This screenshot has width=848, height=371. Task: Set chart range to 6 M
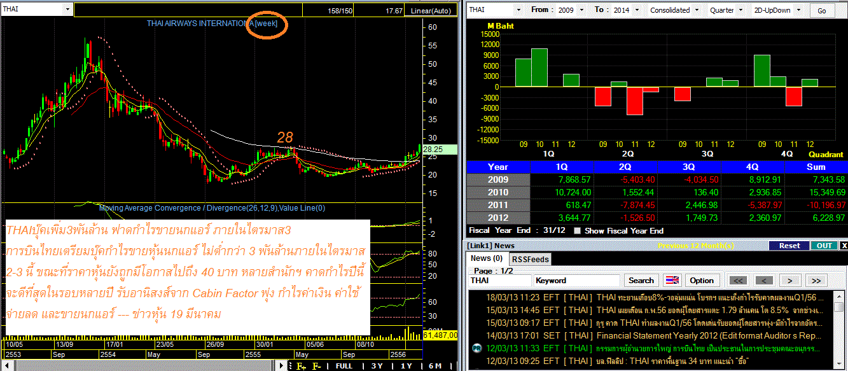pos(435,366)
